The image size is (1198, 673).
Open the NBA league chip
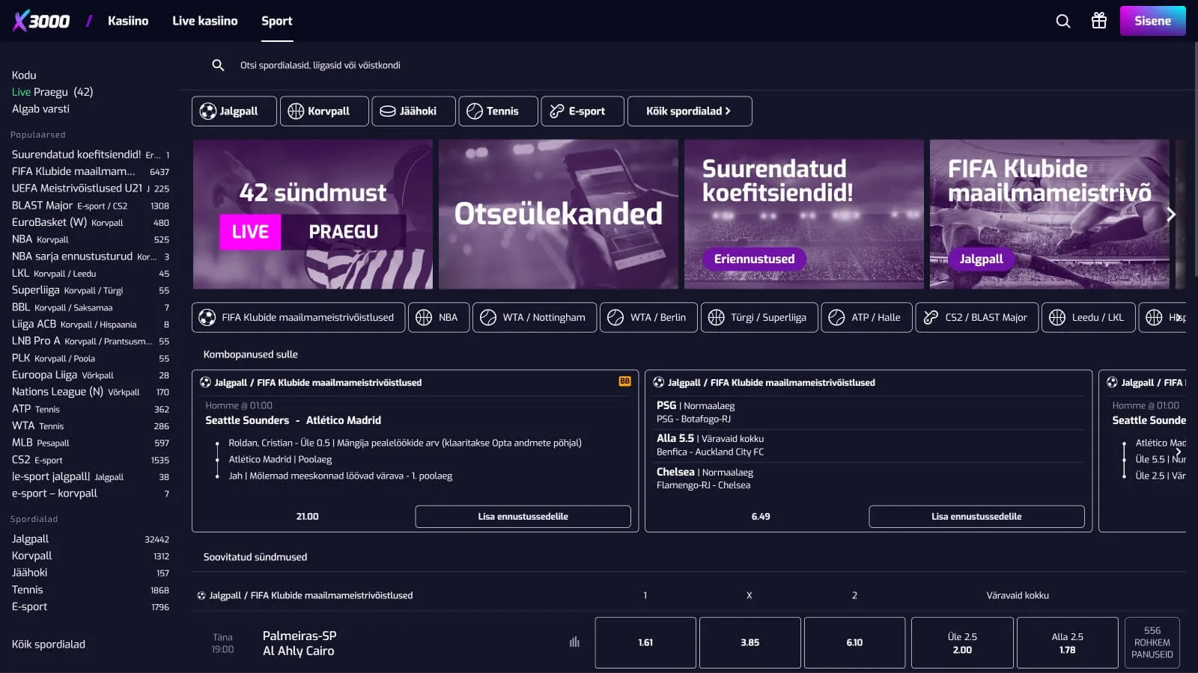click(x=439, y=317)
